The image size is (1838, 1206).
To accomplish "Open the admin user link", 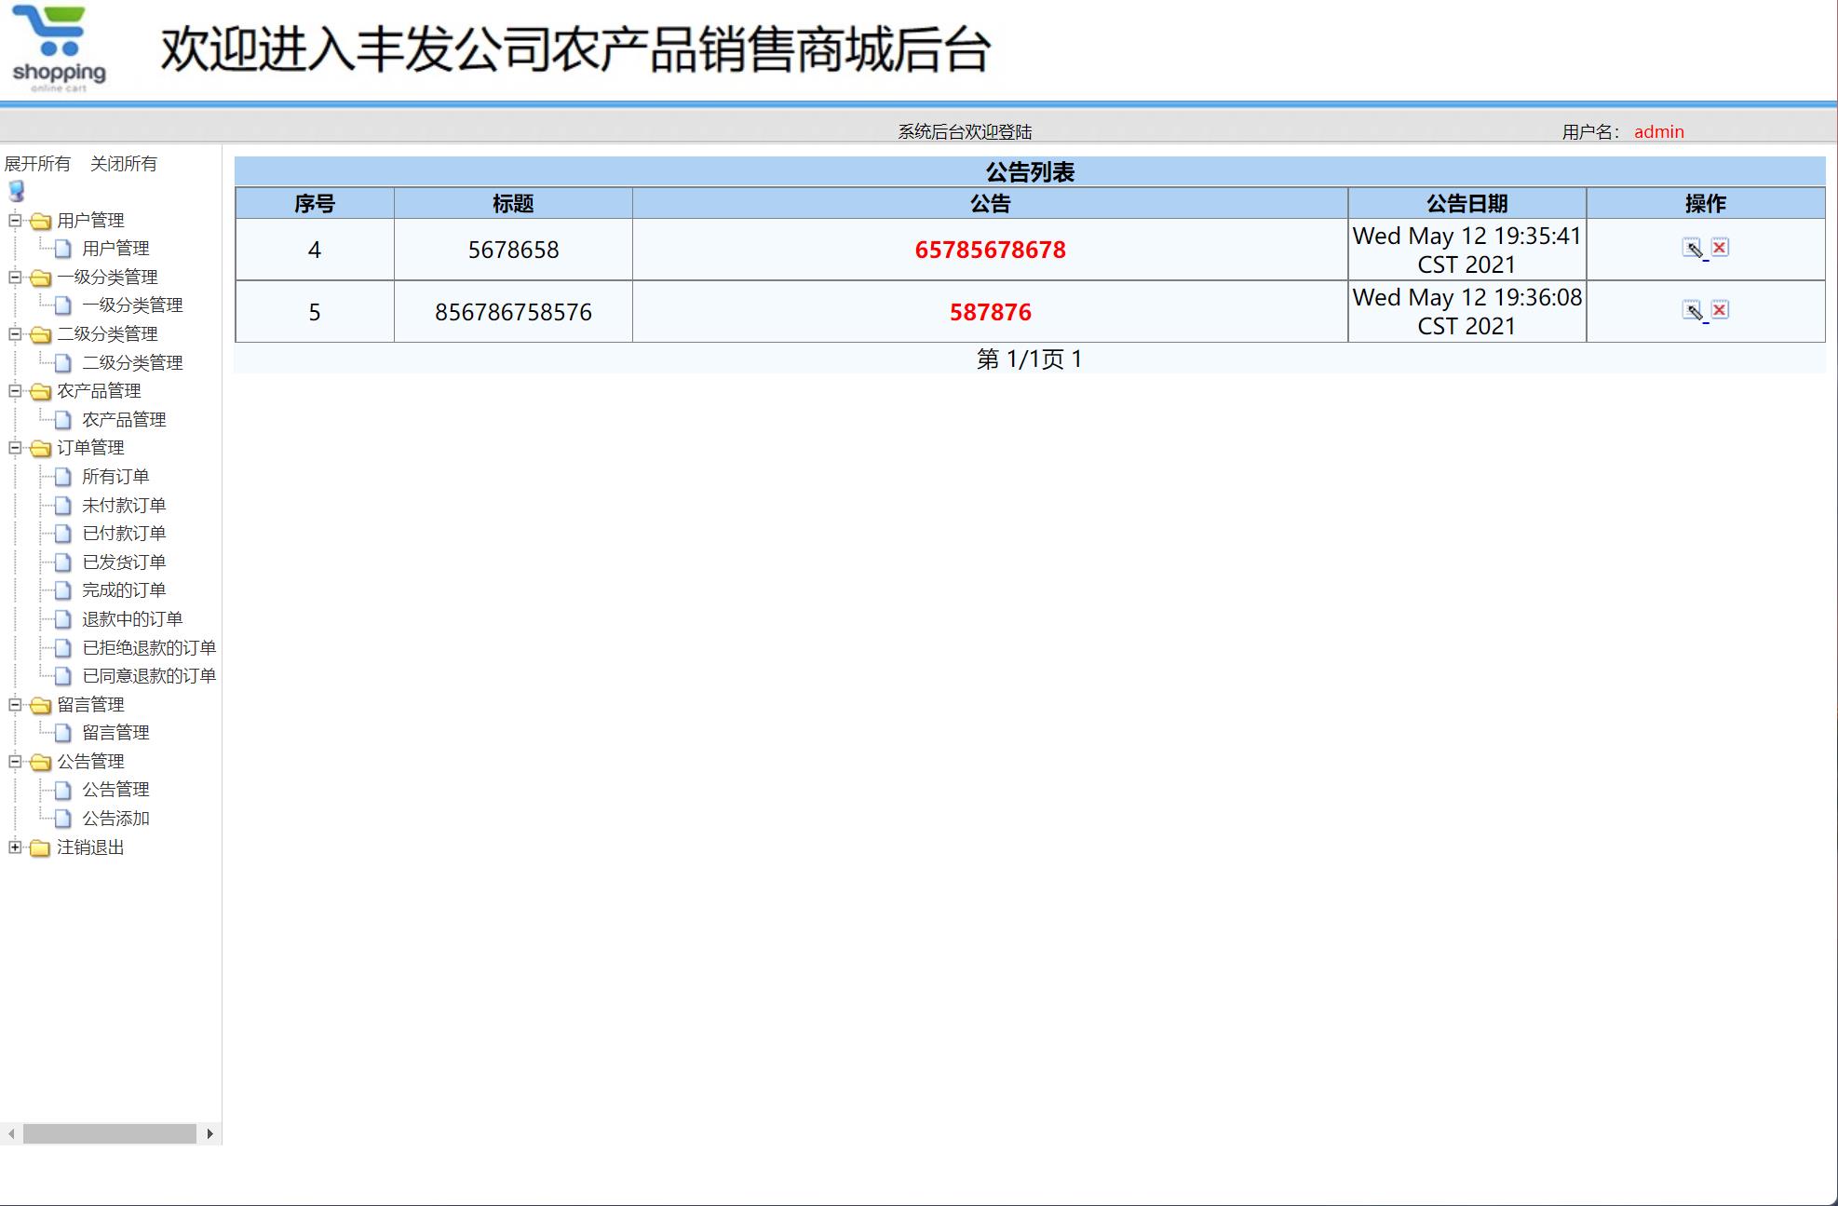I will (x=1659, y=131).
